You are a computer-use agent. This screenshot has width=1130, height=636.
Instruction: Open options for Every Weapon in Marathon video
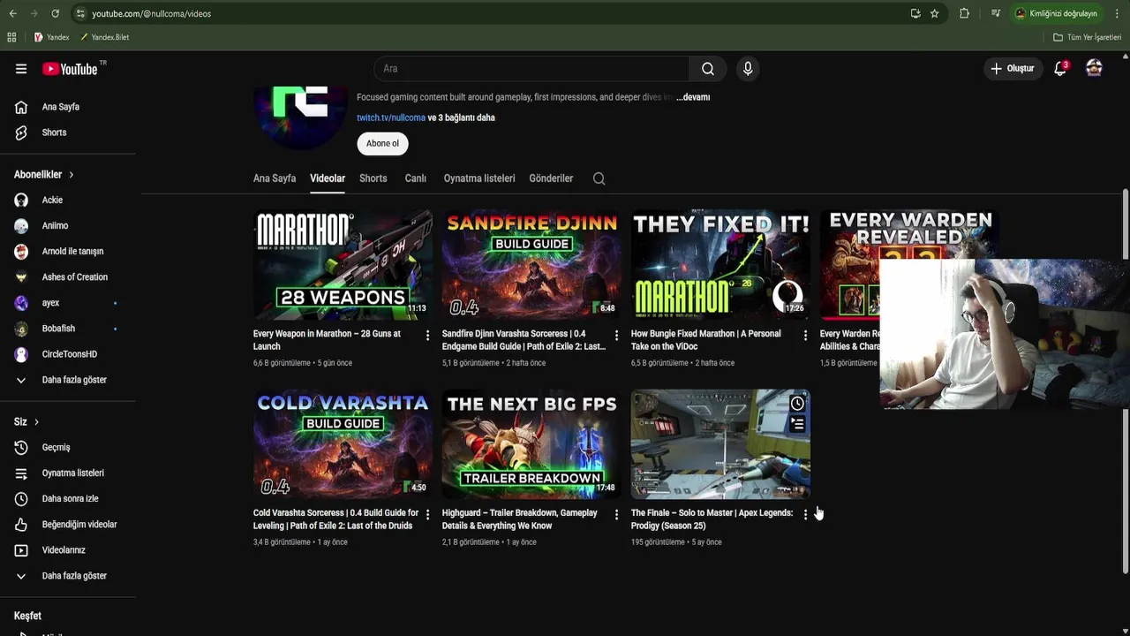pyautogui.click(x=427, y=336)
